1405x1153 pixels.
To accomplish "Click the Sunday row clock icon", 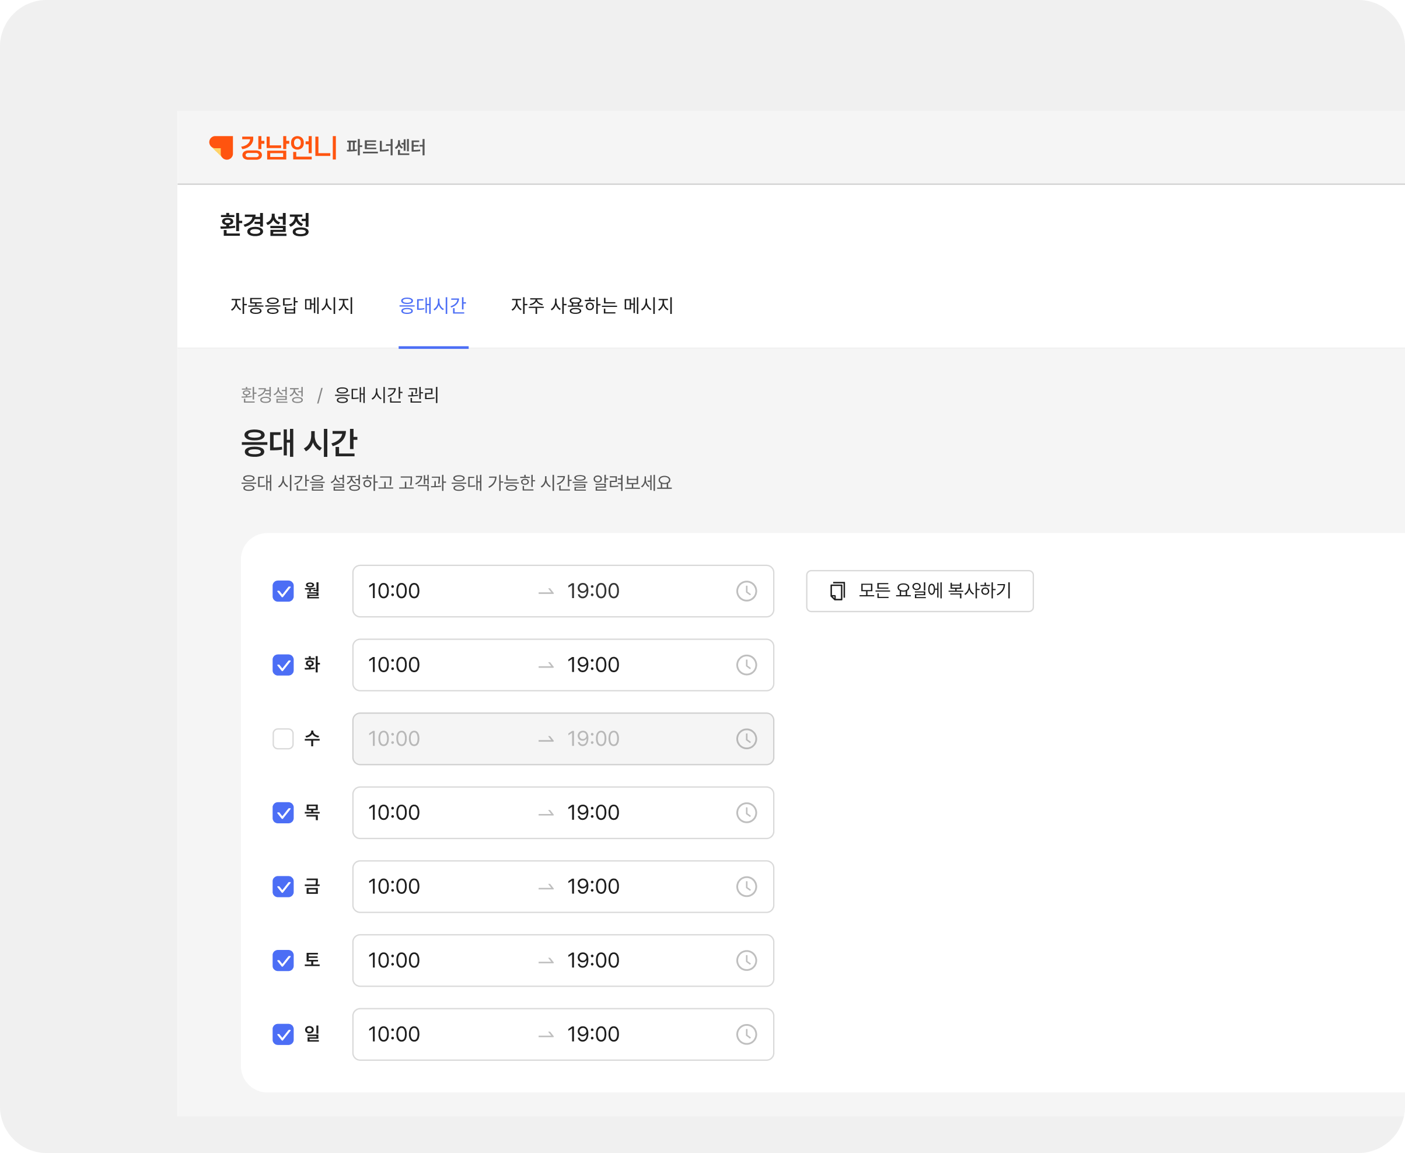I will tap(746, 1033).
